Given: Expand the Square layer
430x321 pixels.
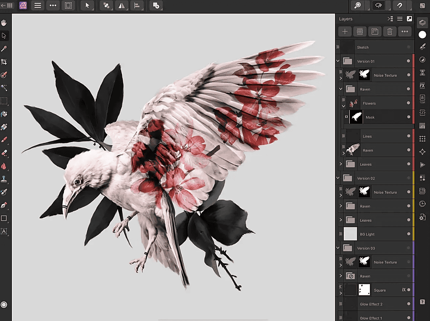Looking at the screenshot, I should (x=340, y=293).
